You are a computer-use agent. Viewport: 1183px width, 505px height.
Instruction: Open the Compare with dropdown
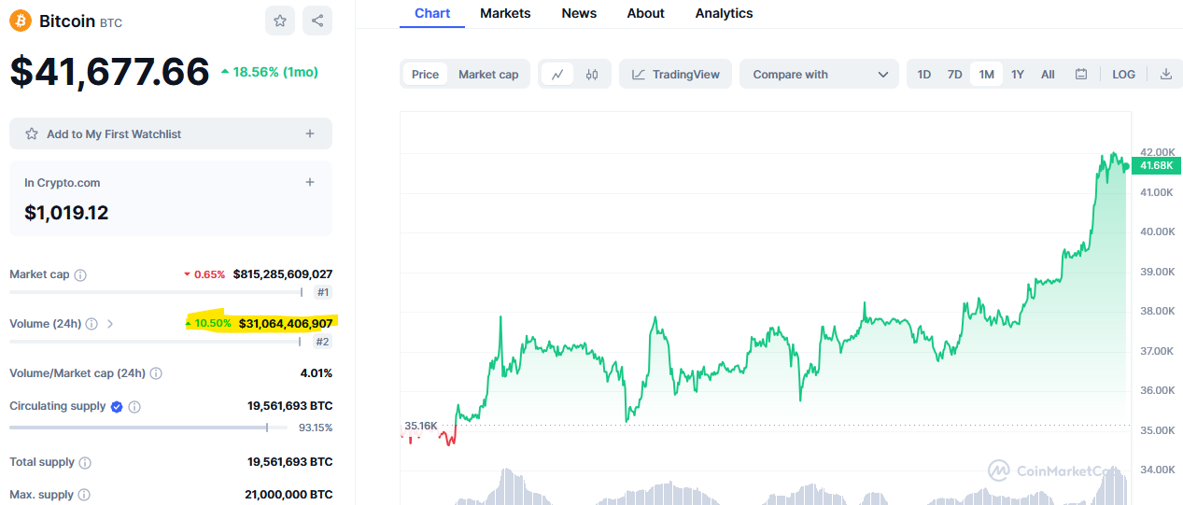(x=819, y=75)
